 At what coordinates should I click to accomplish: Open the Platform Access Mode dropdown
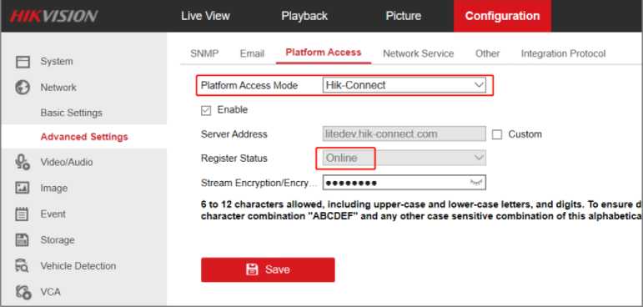pyautogui.click(x=404, y=85)
